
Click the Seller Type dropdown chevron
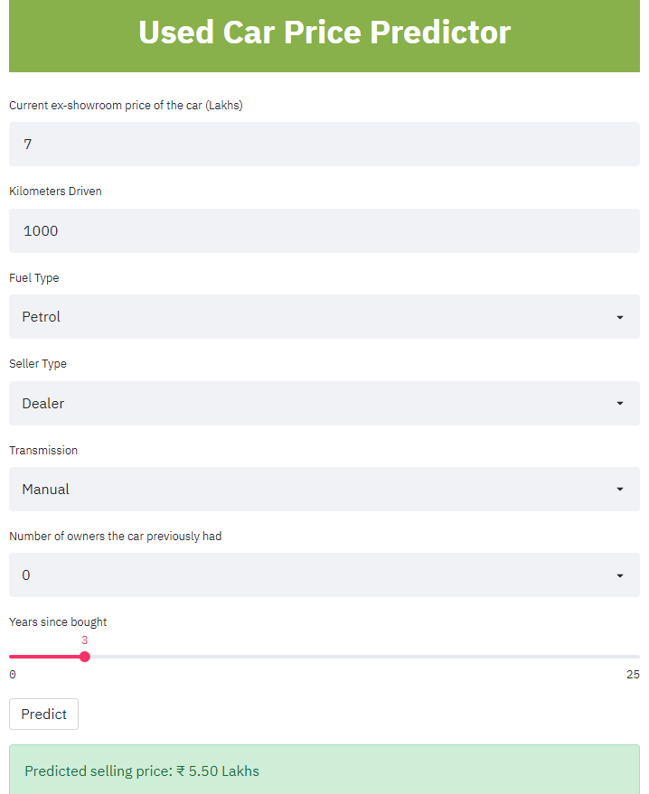(620, 403)
